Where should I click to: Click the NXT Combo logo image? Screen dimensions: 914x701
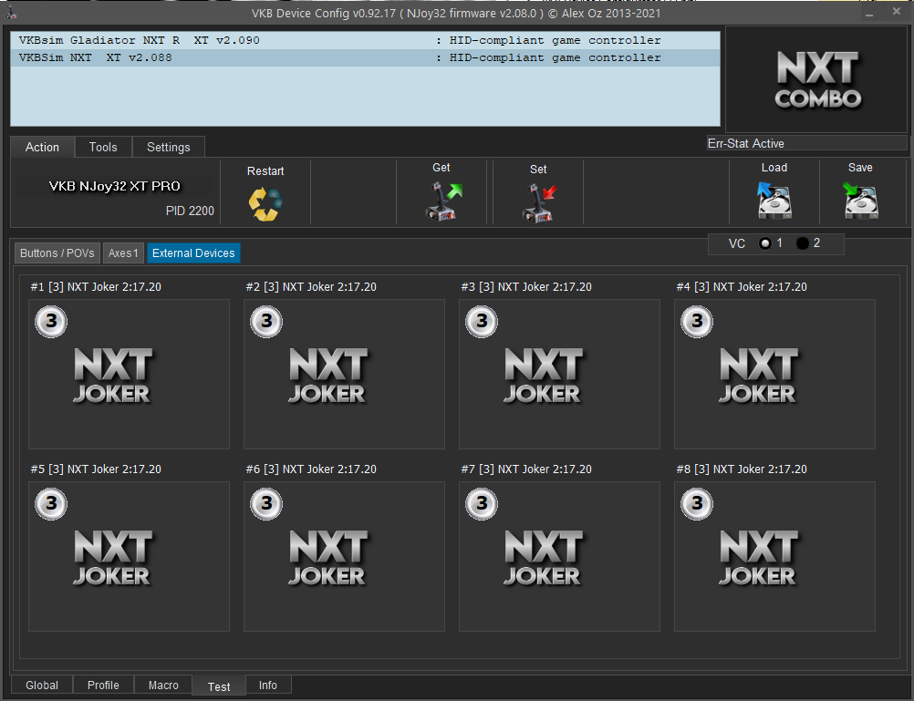tap(817, 80)
